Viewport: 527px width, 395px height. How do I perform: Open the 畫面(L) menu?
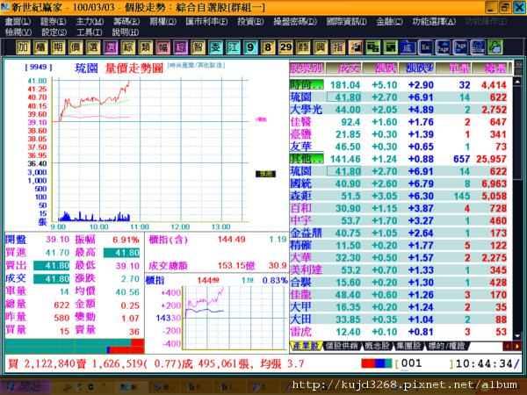18,22
